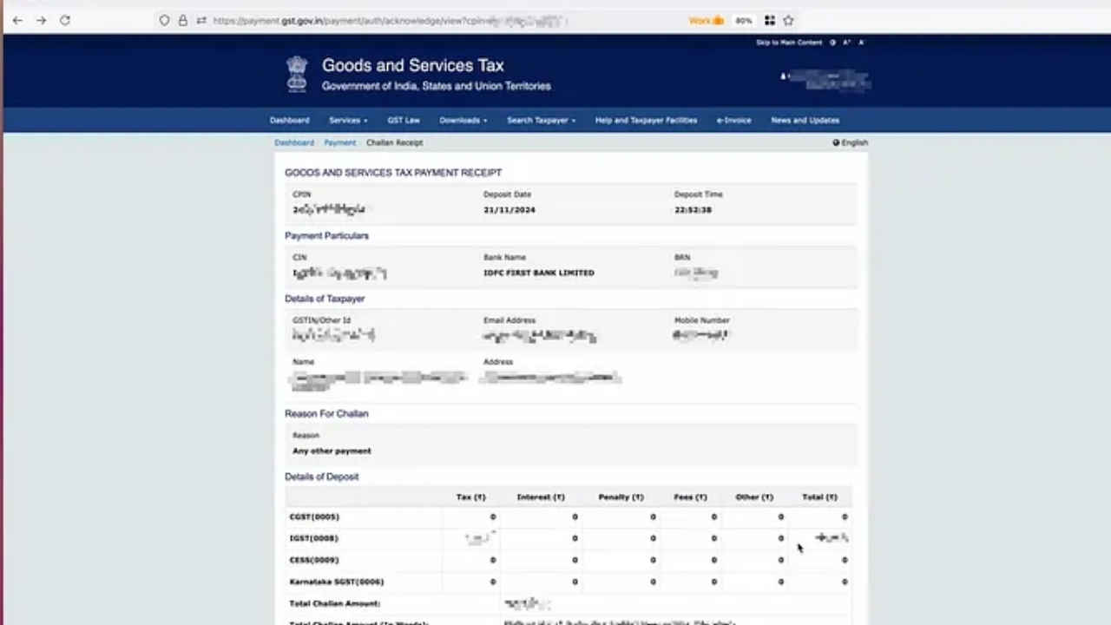
Task: Click the 80% zoom level indicator
Action: tap(744, 20)
